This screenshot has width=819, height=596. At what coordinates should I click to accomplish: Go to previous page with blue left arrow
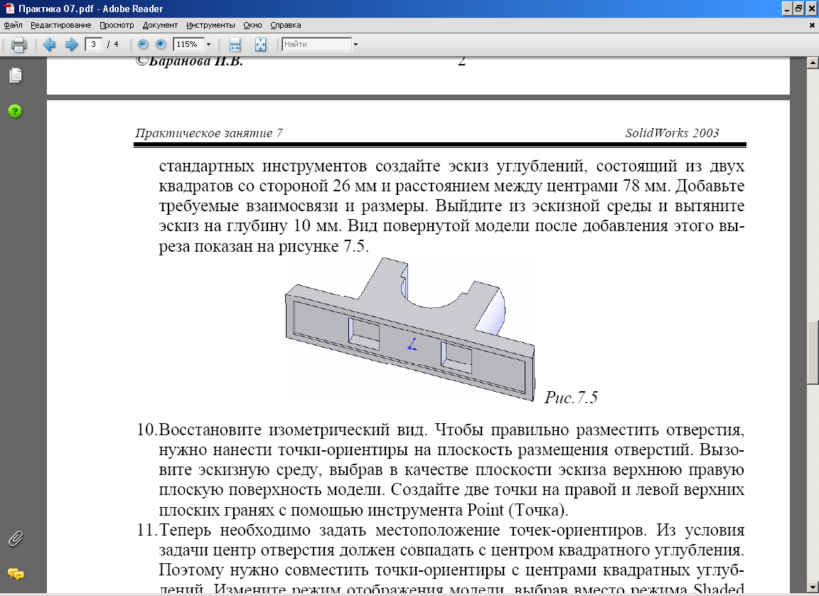tap(50, 44)
